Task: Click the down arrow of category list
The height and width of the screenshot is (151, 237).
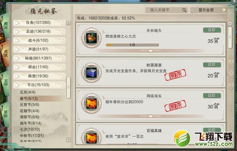Action: coord(69,140)
